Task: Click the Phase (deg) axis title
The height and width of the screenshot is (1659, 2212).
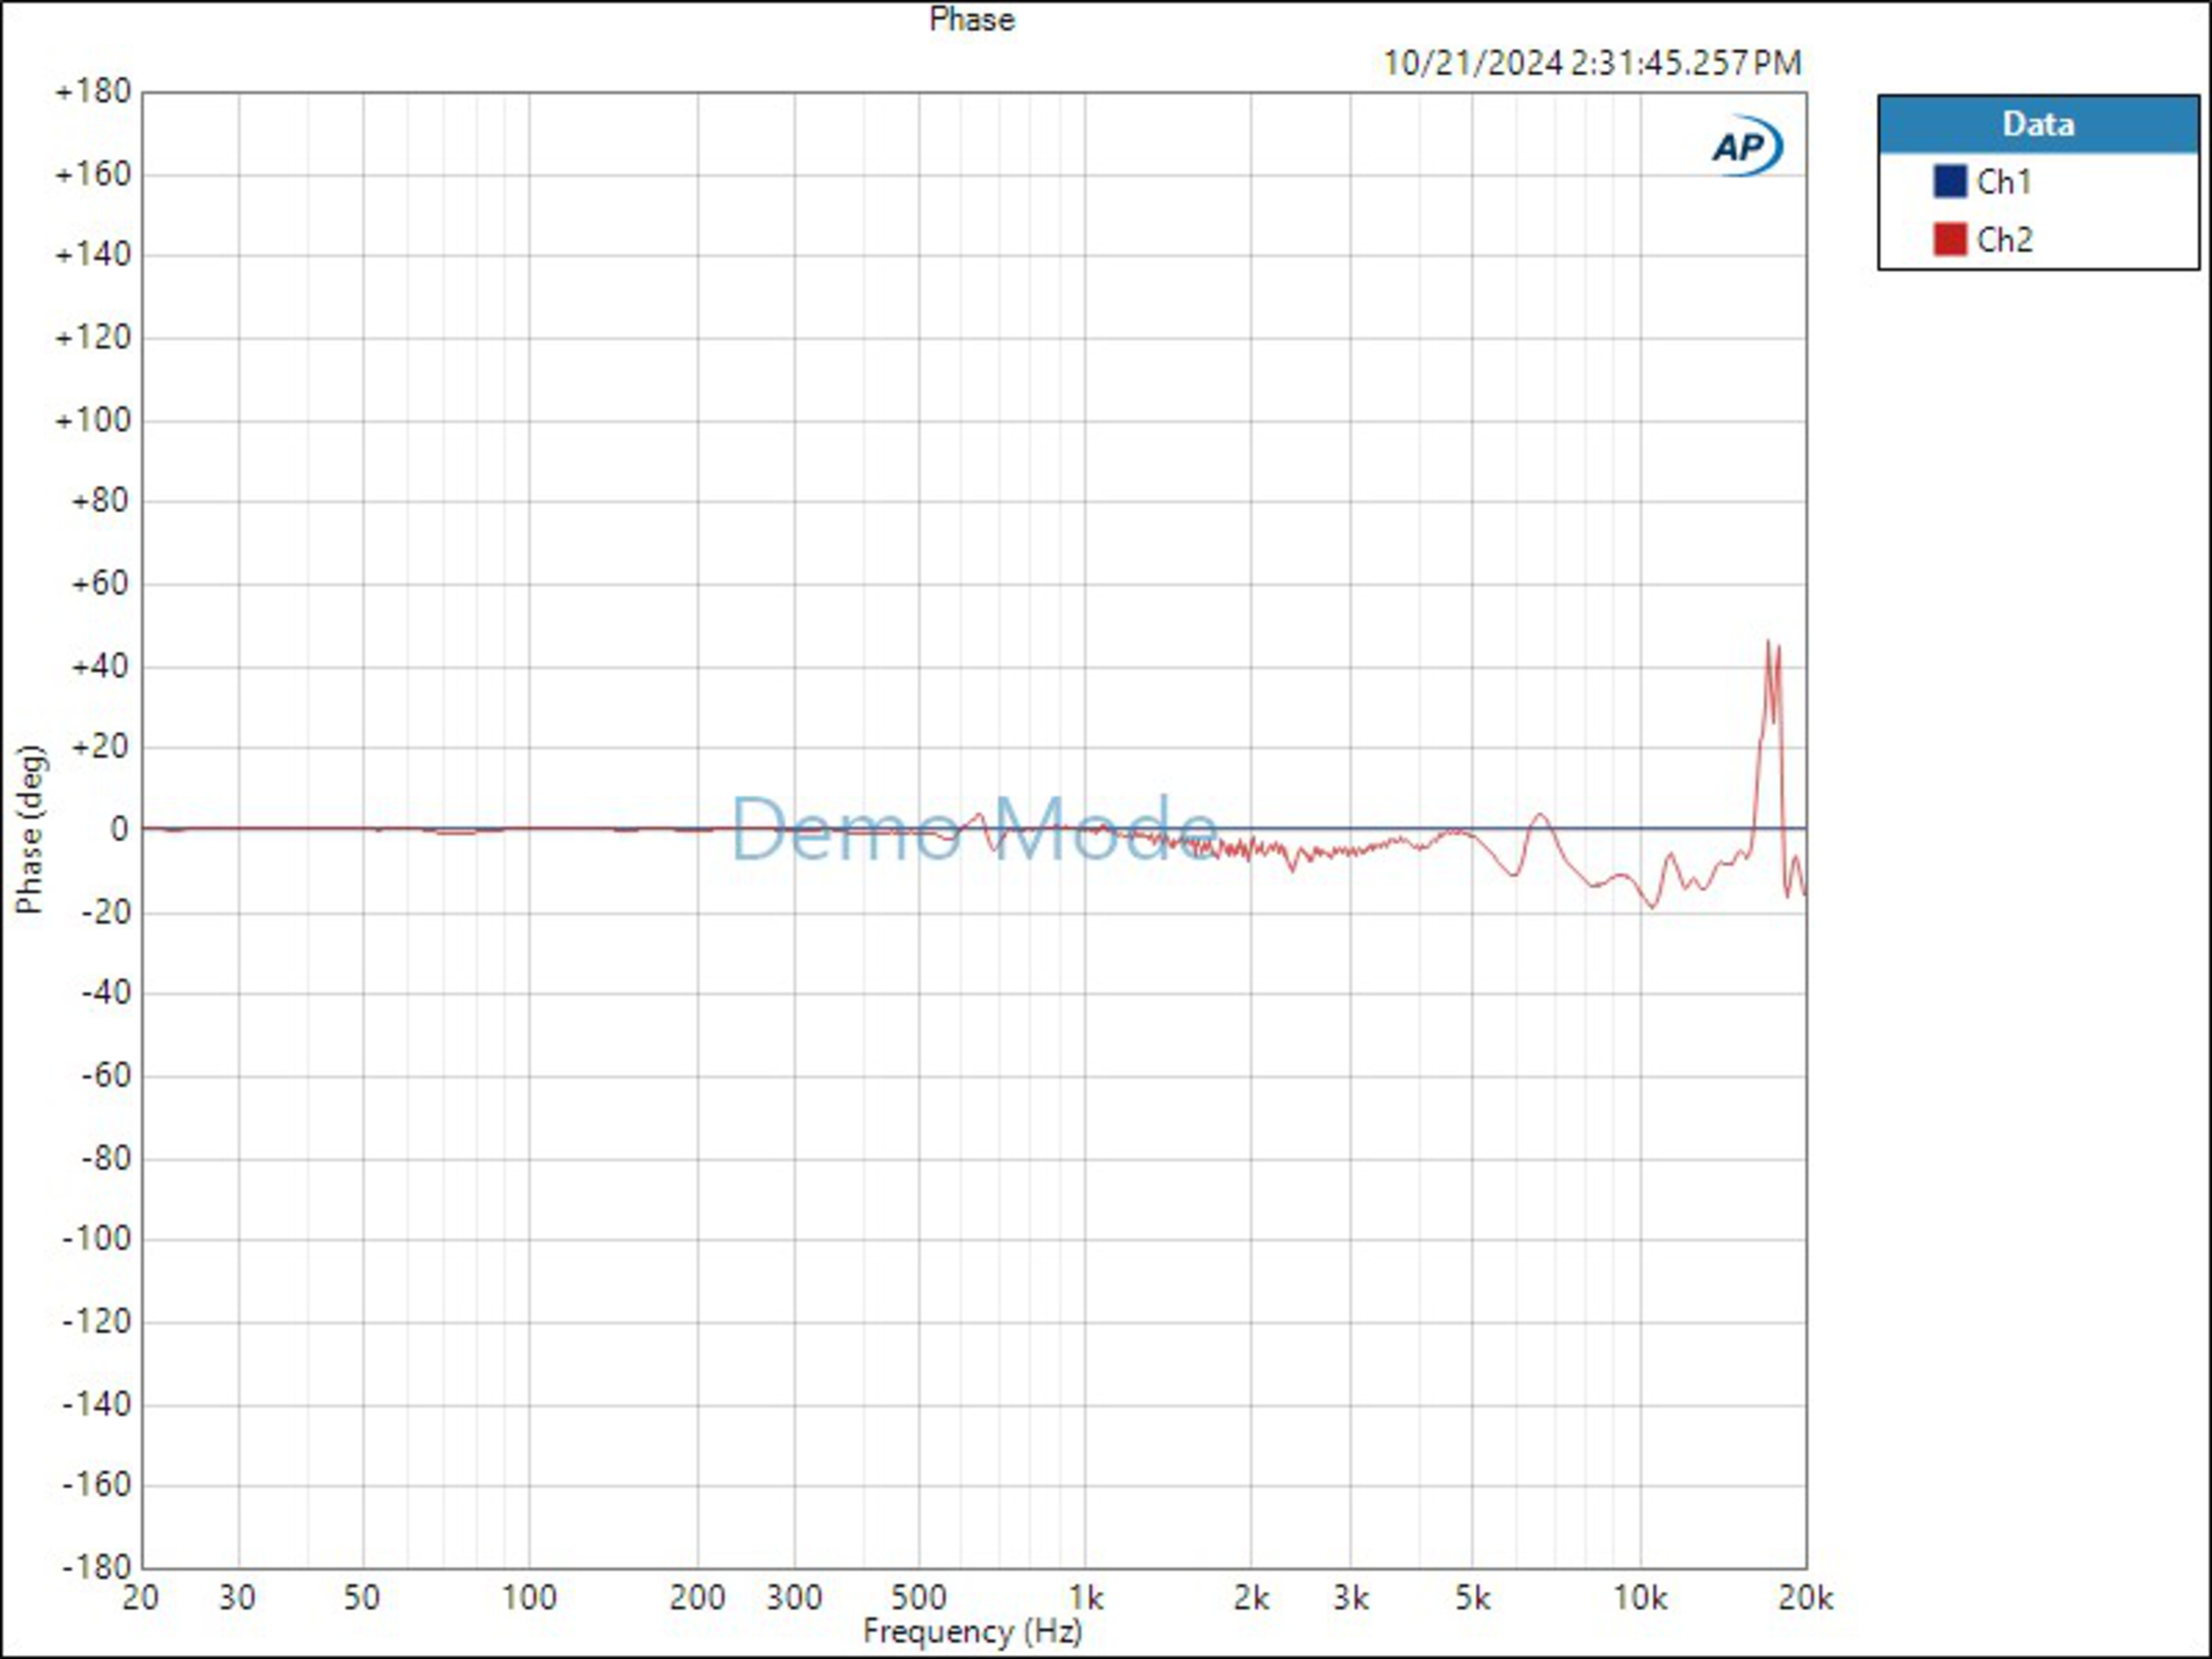Action: coord(30,829)
